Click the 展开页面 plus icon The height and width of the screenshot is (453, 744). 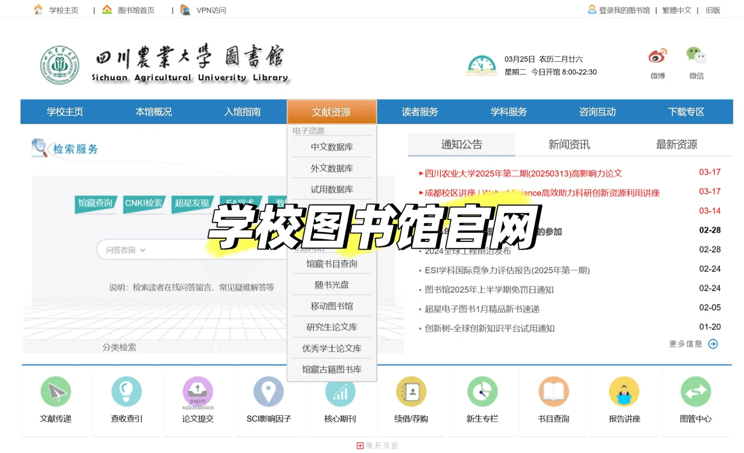click(x=360, y=445)
